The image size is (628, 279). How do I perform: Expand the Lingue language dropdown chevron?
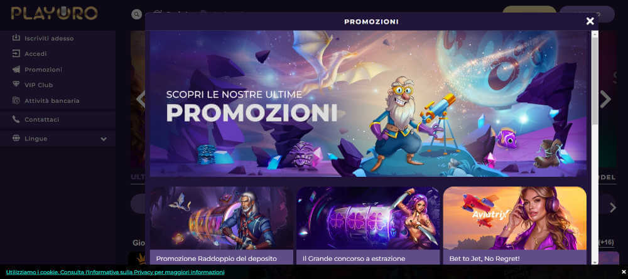pyautogui.click(x=104, y=139)
